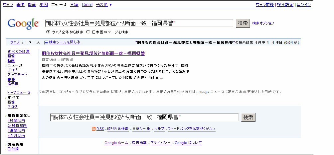Open the その他 dropdown in top bar
Viewport: 334px width, 155px height.
[x=103, y=5]
